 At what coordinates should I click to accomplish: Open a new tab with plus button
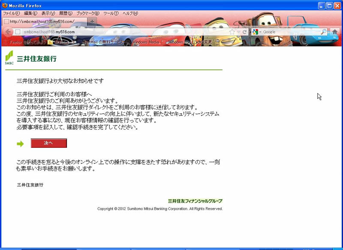(92, 21)
